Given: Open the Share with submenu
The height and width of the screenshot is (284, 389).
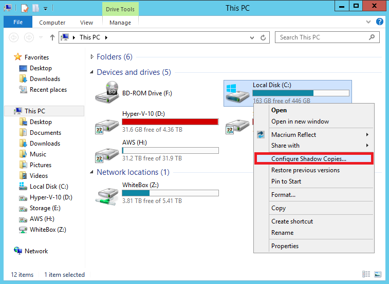Looking at the screenshot, I should pyautogui.click(x=314, y=146).
